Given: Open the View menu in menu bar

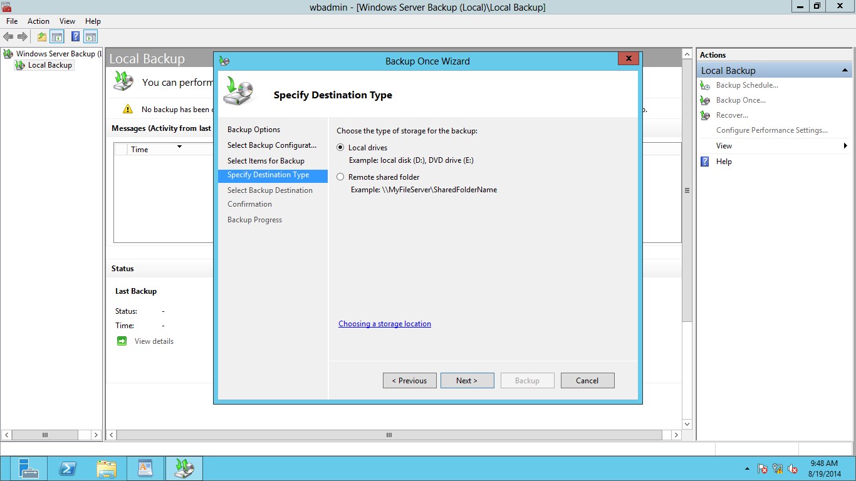Looking at the screenshot, I should tap(67, 21).
